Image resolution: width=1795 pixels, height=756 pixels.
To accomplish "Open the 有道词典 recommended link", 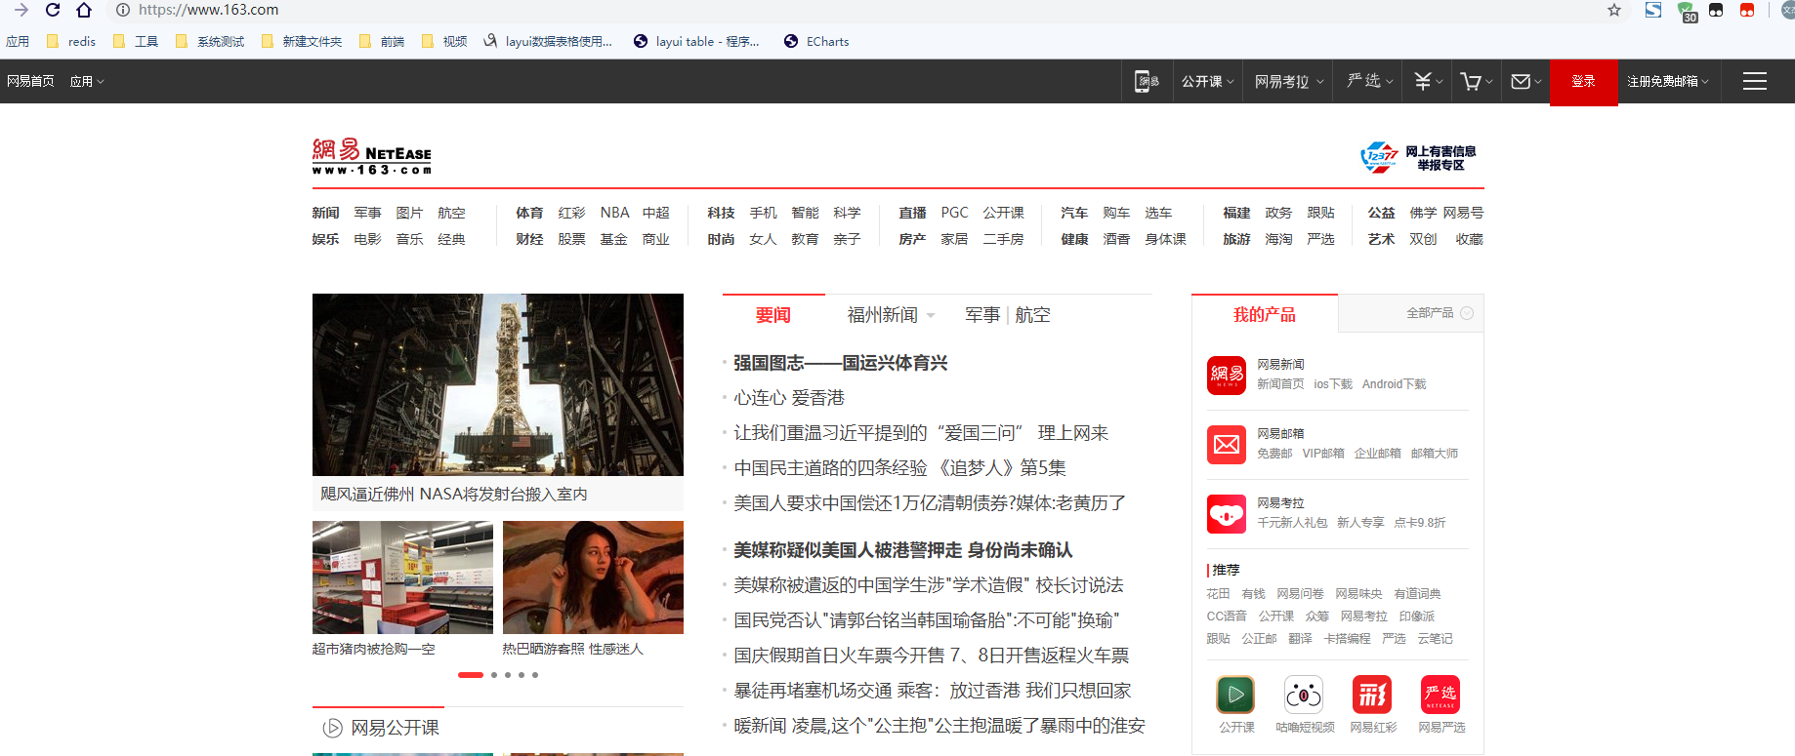I will click(x=1417, y=594).
